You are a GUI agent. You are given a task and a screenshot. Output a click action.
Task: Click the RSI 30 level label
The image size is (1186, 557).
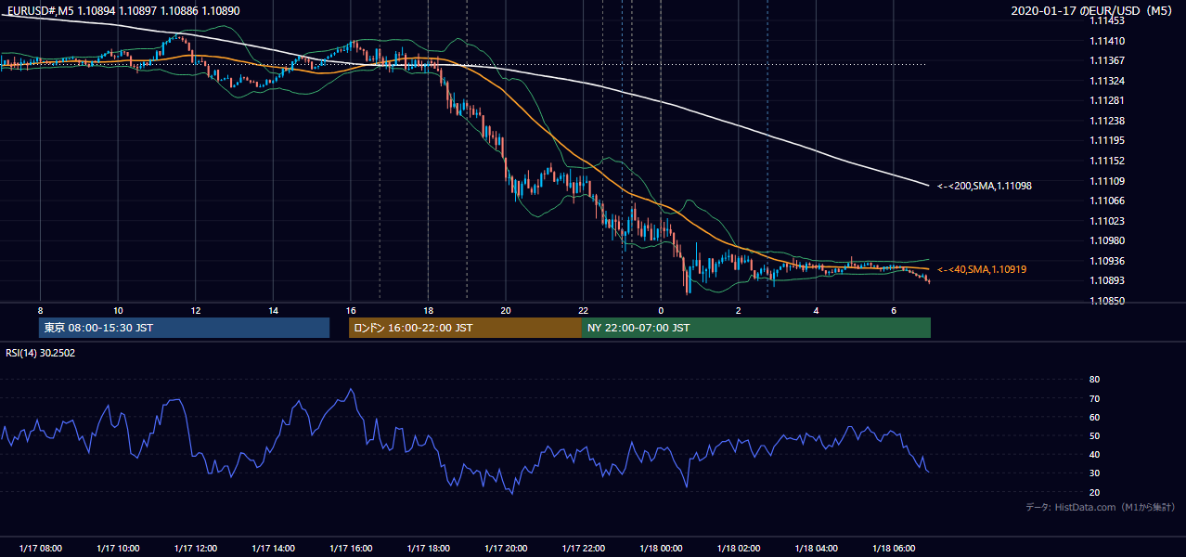click(x=1095, y=473)
